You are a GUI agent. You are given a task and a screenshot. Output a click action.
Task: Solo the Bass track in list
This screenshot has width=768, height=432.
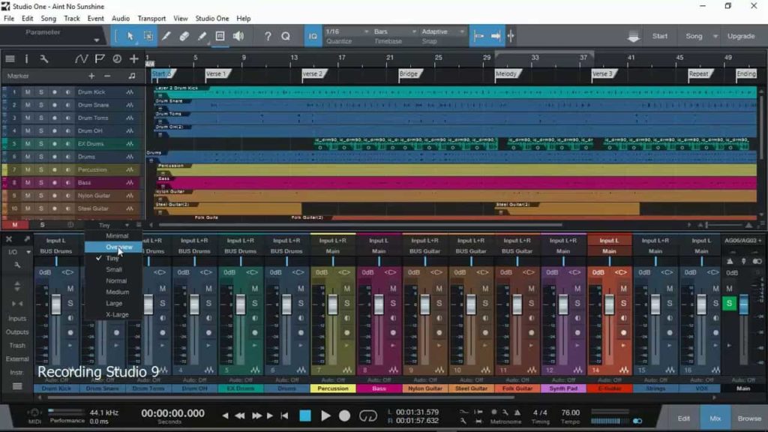(x=41, y=183)
